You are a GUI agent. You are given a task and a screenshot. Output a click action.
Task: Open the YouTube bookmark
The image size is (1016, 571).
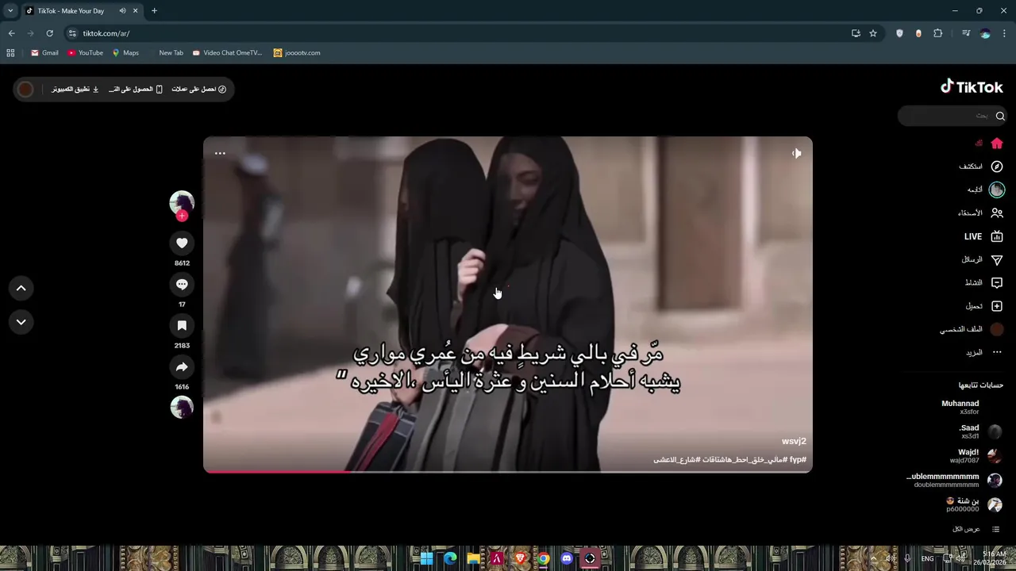tap(85, 53)
